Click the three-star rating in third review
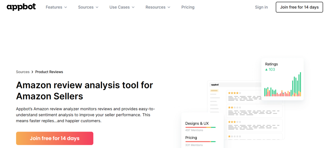329x148 pixels. pos(235,122)
